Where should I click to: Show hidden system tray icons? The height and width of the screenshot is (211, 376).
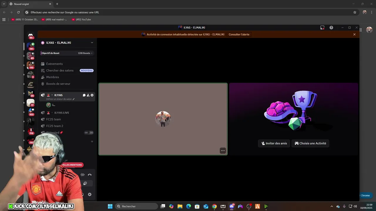332,206
